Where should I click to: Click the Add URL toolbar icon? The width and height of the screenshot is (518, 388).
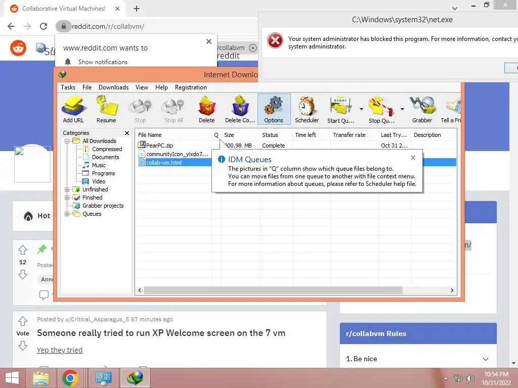click(x=73, y=109)
